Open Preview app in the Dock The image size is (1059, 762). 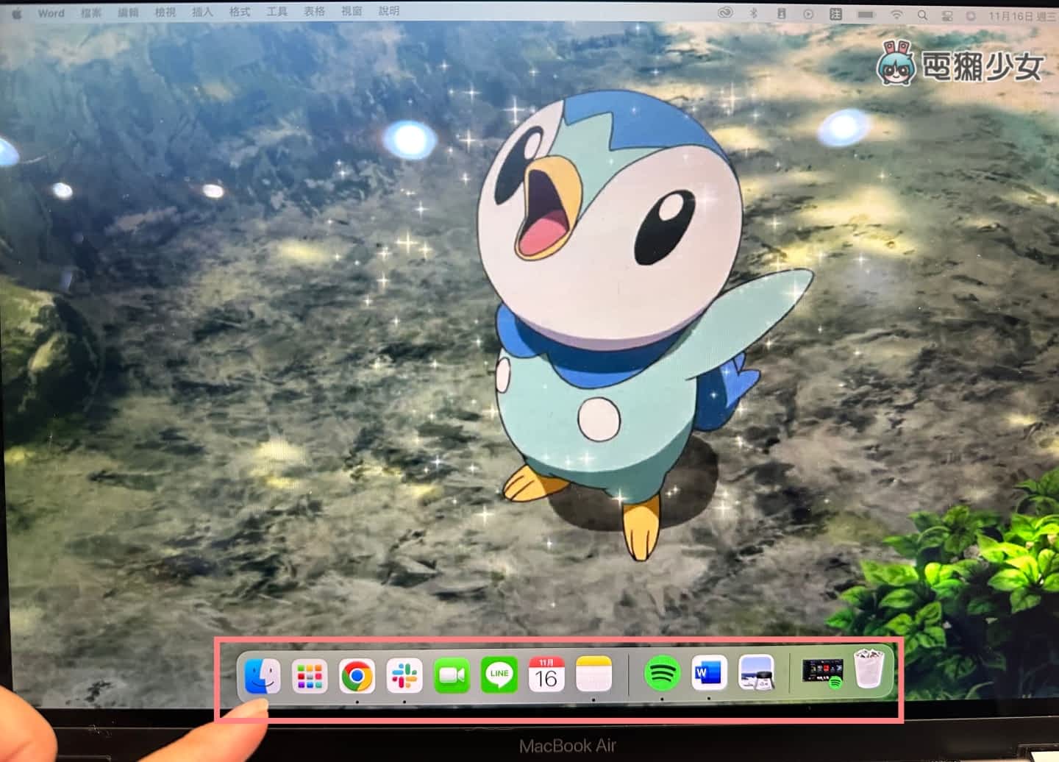756,672
